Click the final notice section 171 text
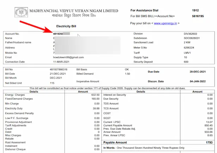 [x=107, y=88]
